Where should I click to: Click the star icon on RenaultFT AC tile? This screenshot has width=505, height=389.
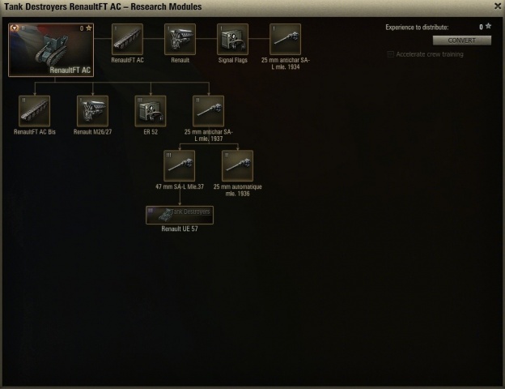coord(88,28)
